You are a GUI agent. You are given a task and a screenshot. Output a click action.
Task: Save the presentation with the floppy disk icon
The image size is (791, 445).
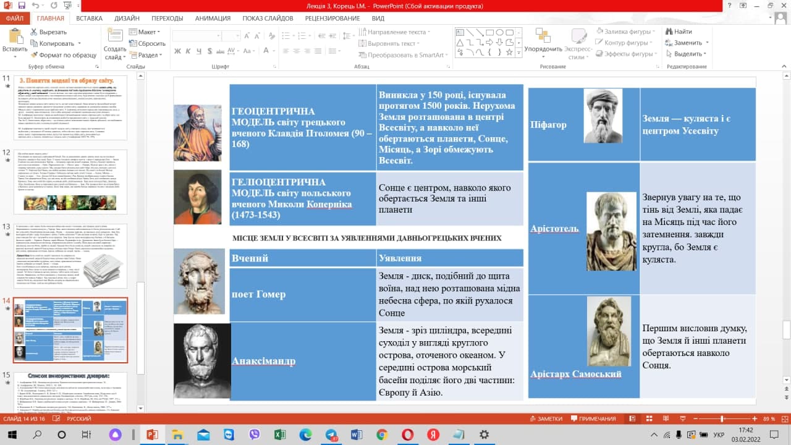(x=22, y=6)
